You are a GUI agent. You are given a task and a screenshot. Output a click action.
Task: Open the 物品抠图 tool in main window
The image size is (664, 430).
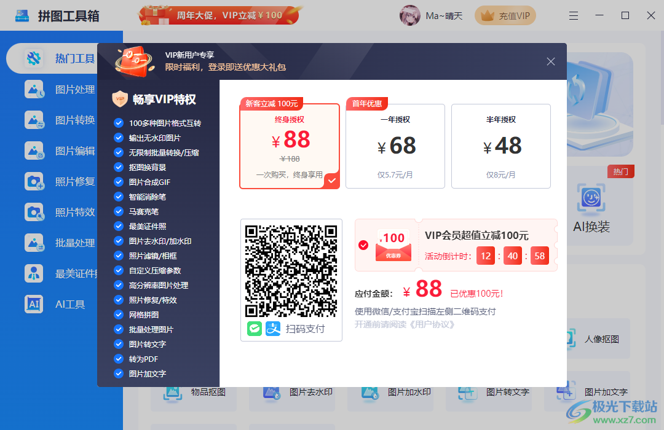pos(194,393)
